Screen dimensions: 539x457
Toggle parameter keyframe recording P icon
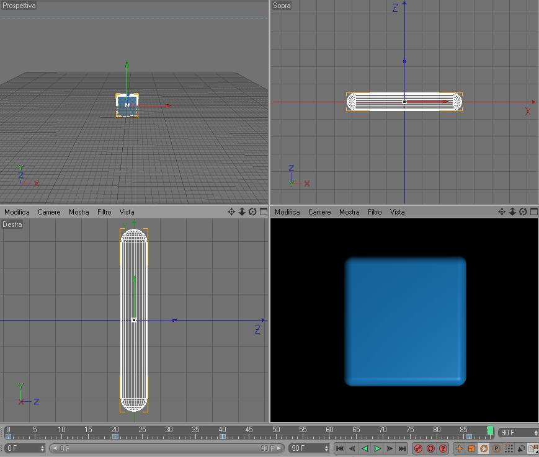point(496,448)
